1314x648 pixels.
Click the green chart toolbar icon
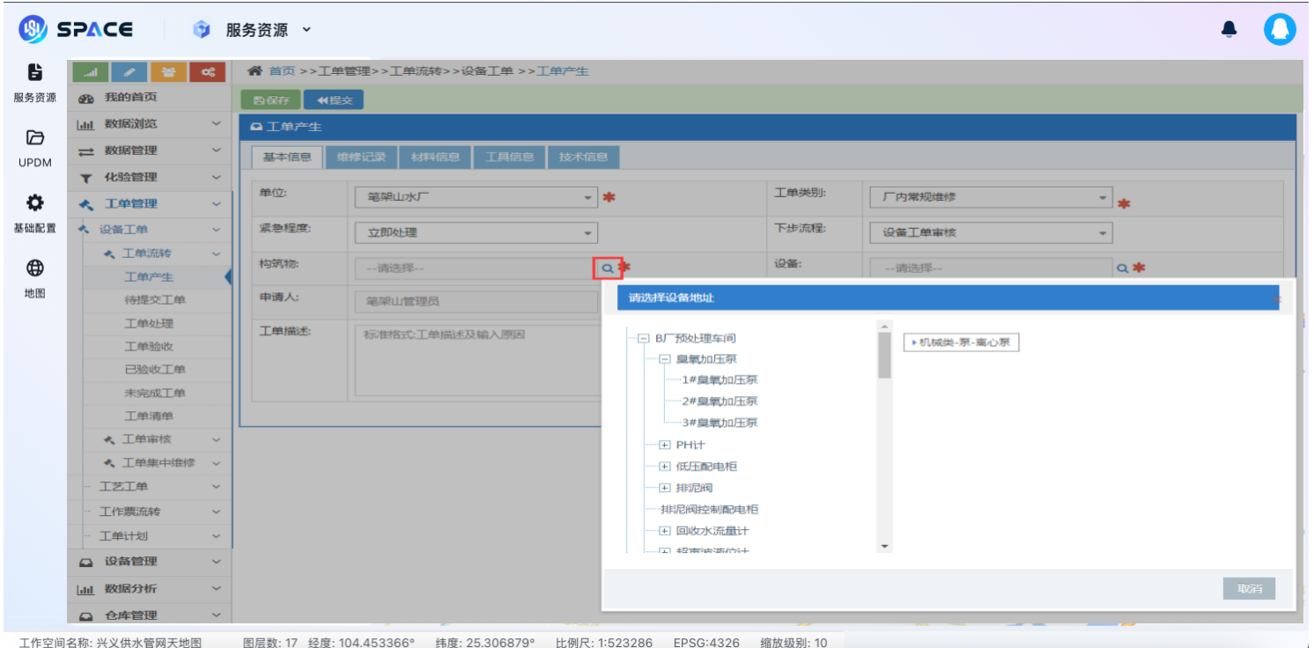pos(89,72)
